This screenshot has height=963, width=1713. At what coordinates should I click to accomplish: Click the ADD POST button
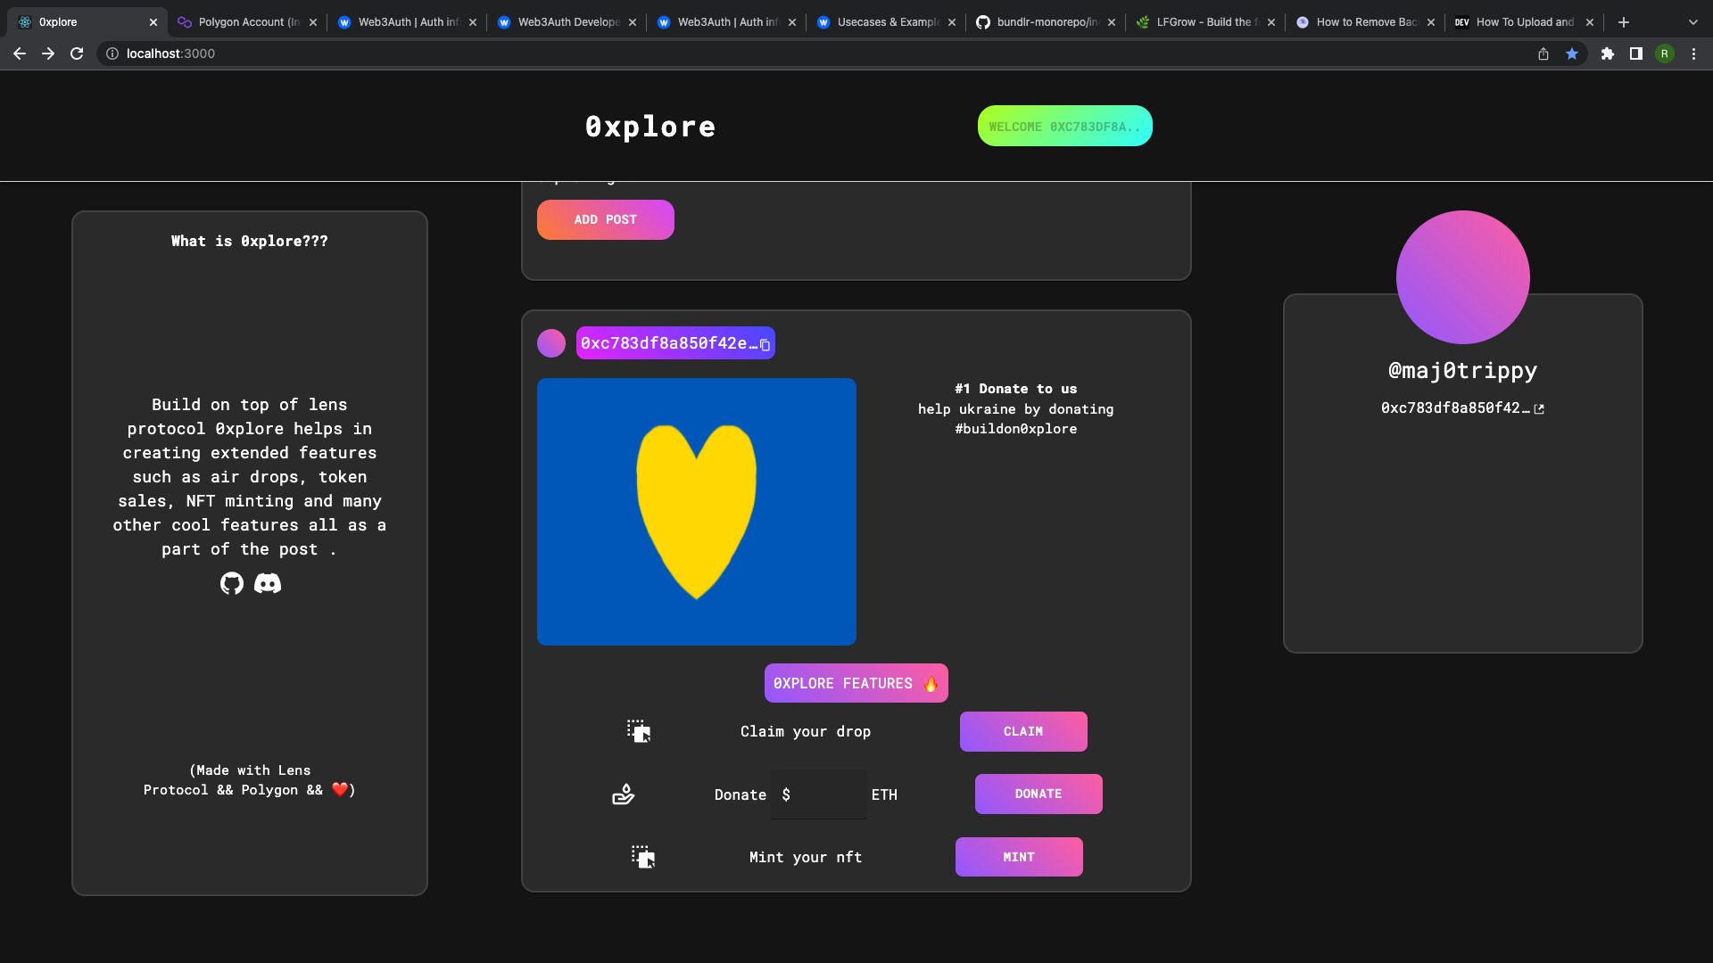pyautogui.click(x=605, y=220)
